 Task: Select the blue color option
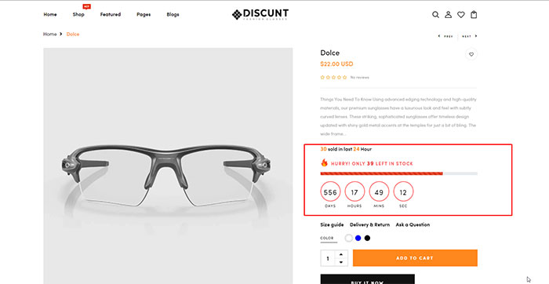click(x=358, y=238)
